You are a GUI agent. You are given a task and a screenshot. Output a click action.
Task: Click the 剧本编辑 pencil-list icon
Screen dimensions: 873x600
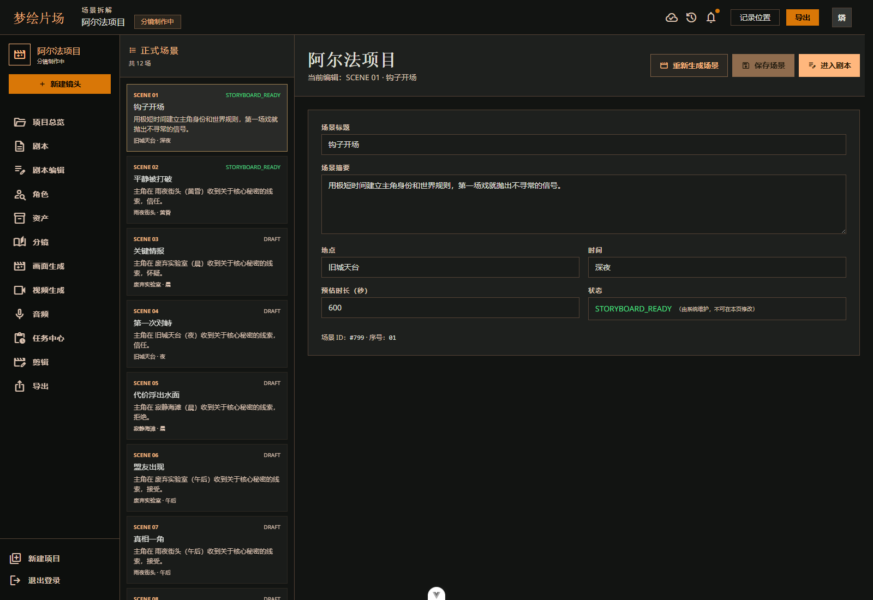click(20, 170)
